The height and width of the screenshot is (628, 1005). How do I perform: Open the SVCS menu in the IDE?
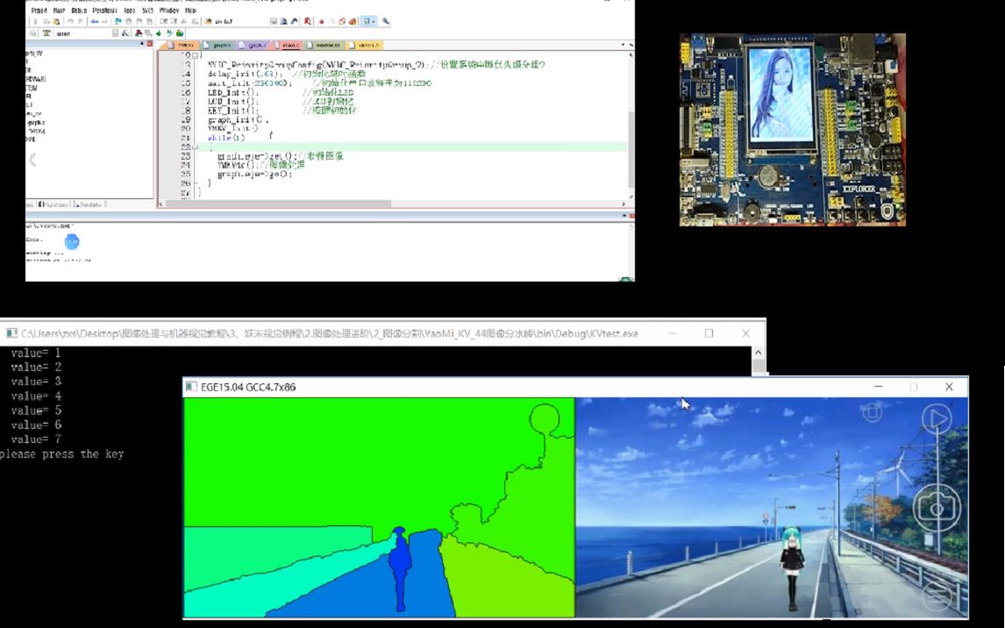click(148, 11)
